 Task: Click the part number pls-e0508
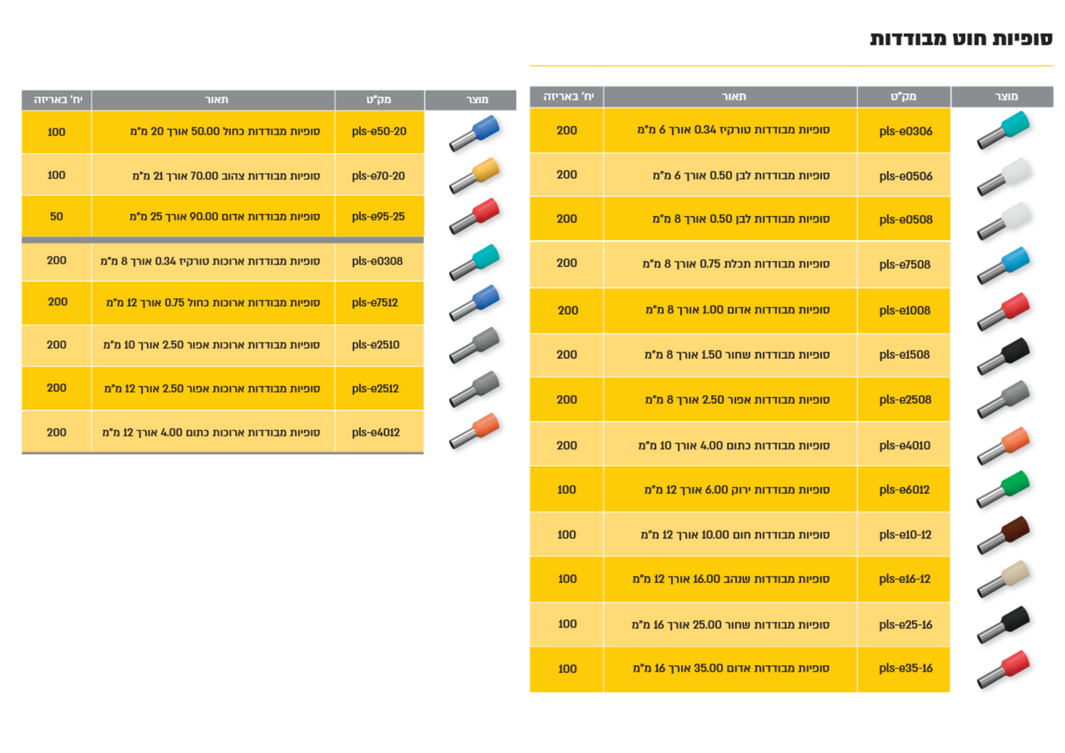[905, 220]
